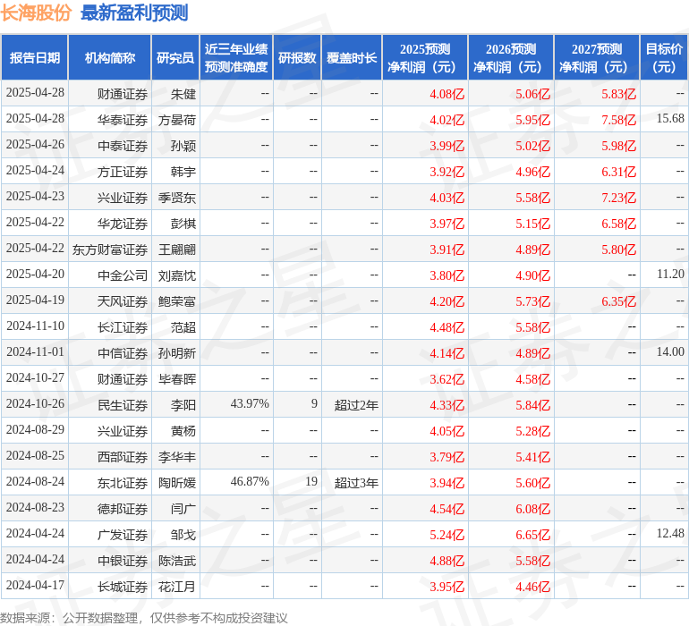Click researcher 王翩翩
Screen dimensions: 689x626
[177, 250]
